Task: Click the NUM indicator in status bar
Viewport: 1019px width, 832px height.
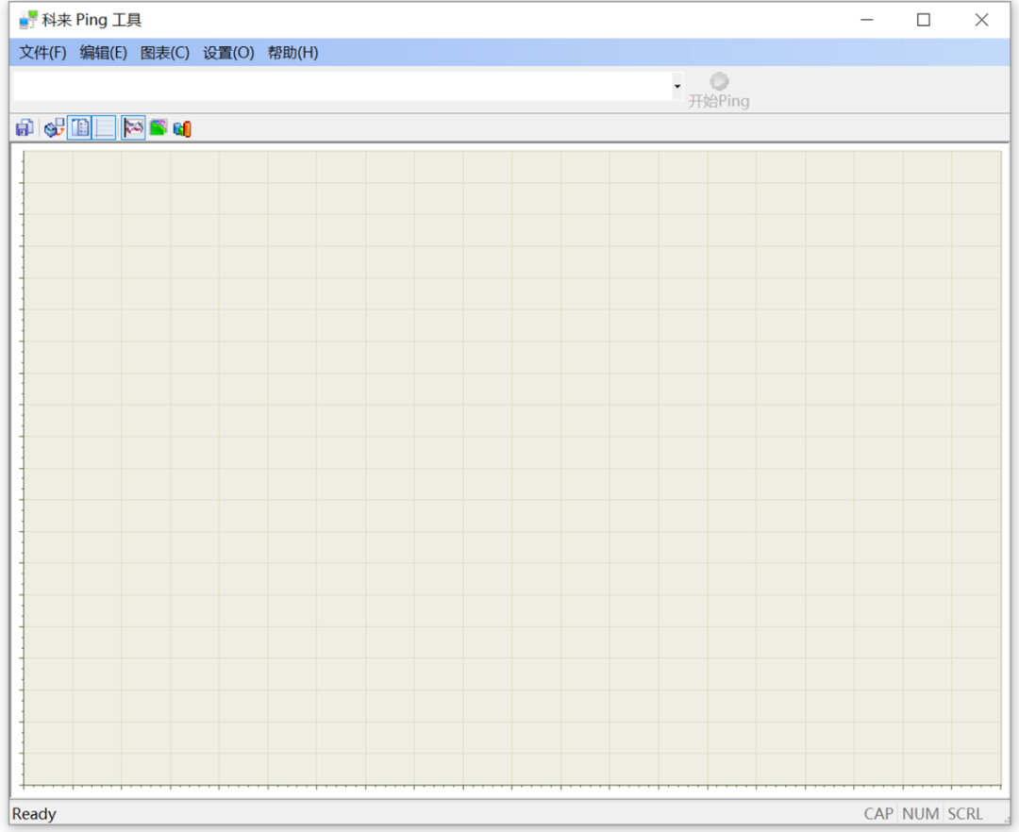Action: pos(920,814)
